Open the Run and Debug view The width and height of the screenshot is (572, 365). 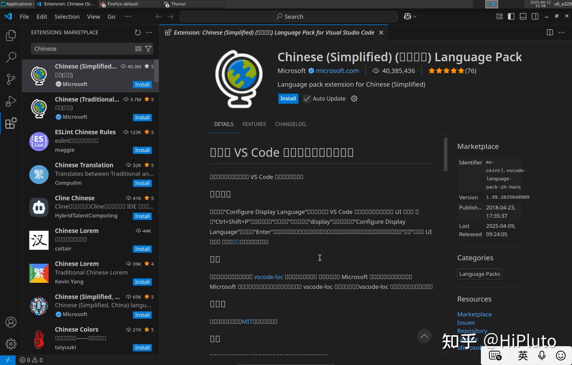11,101
